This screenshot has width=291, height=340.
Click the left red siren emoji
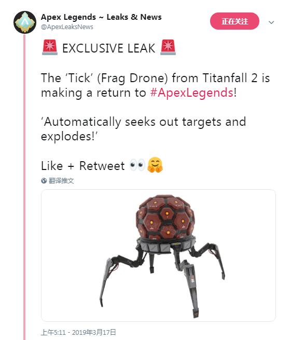point(50,47)
